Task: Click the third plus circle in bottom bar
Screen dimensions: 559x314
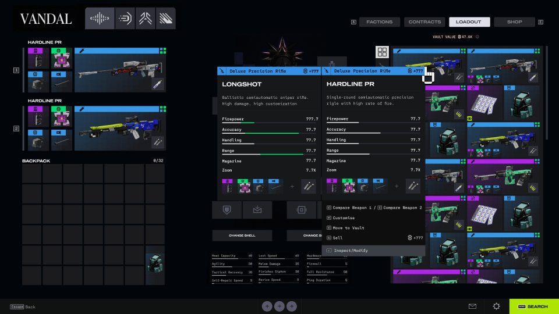Action: pos(292,306)
